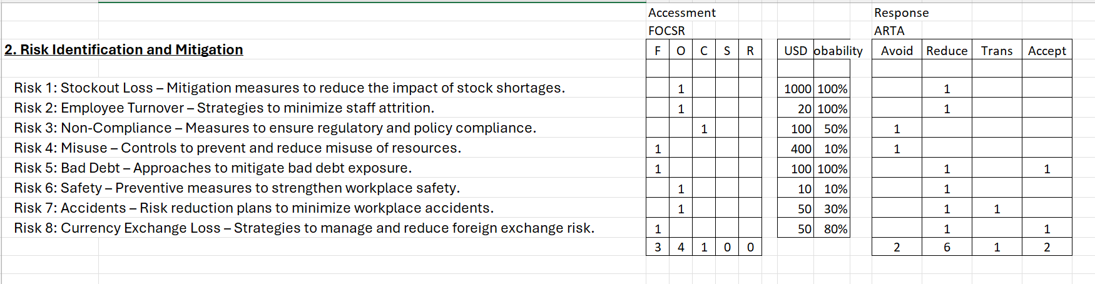Select the FOCSR label cell
Viewport: 1095px width, 284px height.
coord(666,31)
